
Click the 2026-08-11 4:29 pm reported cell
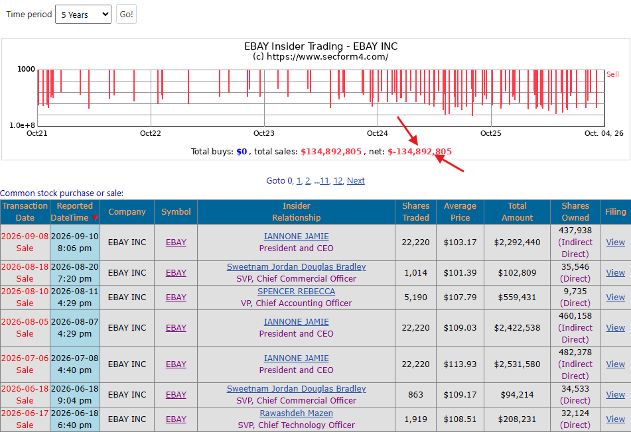point(75,297)
